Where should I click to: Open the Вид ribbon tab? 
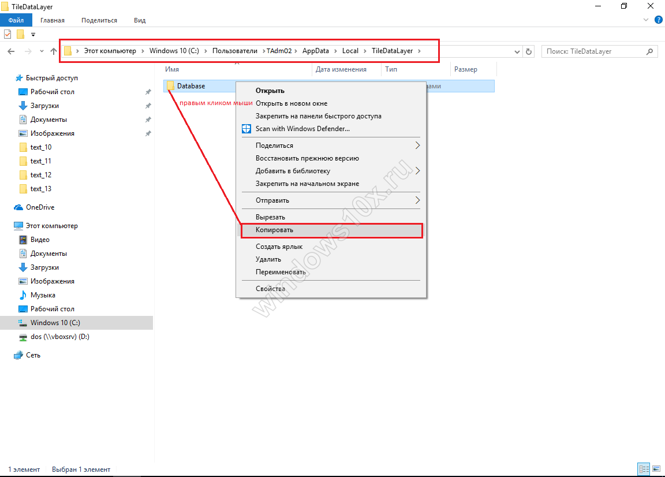(x=140, y=20)
